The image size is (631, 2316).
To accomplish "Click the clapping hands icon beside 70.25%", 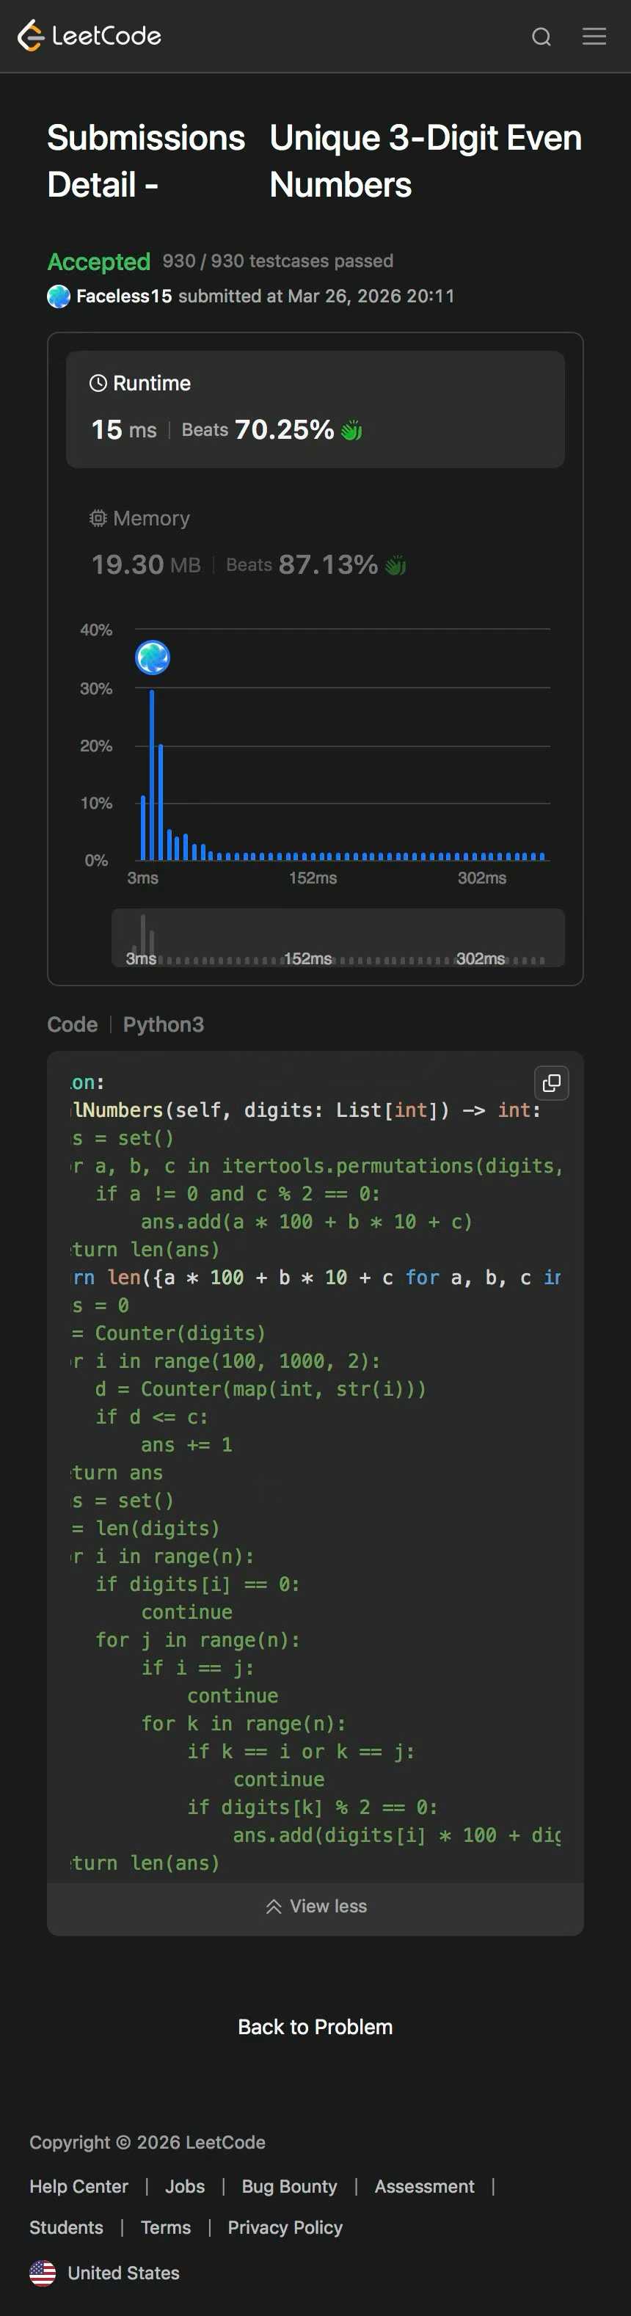I will (351, 430).
